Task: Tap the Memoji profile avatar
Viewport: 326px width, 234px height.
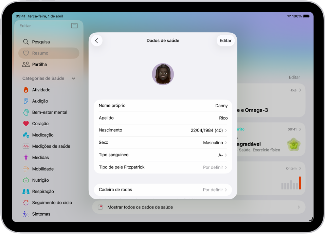Action: point(163,74)
